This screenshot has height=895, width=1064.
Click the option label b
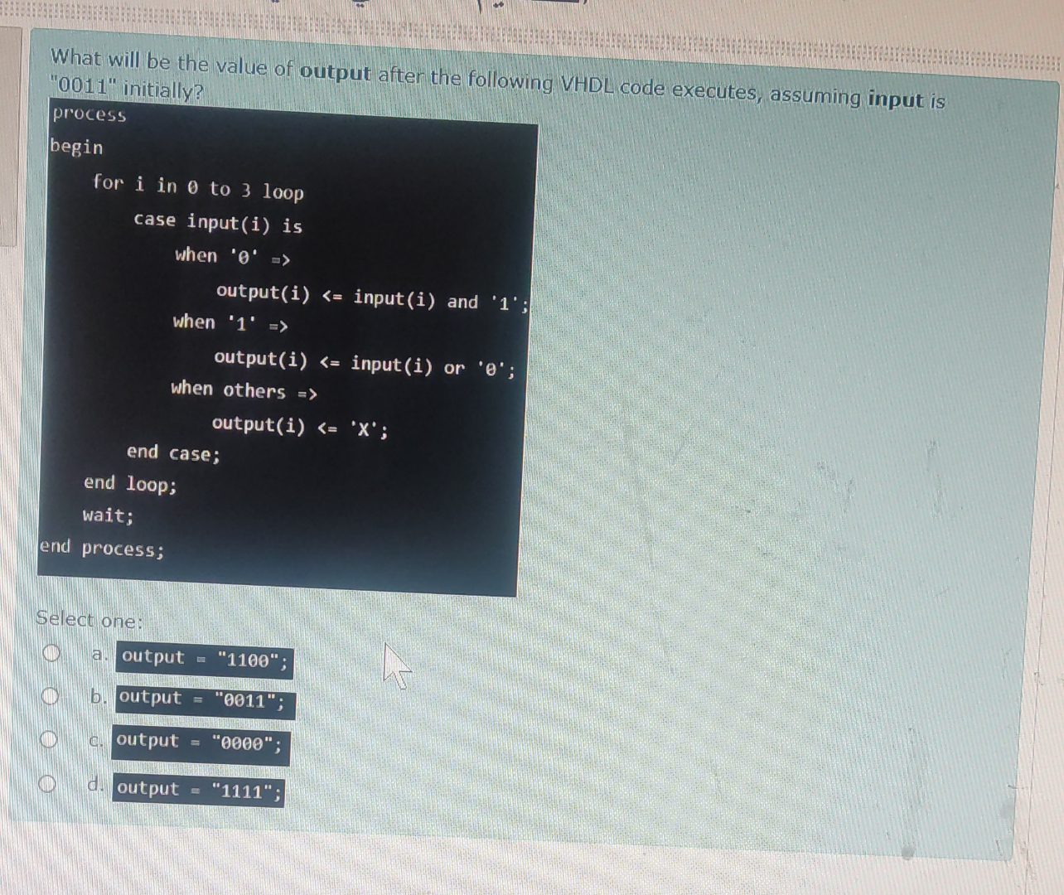[x=99, y=699]
